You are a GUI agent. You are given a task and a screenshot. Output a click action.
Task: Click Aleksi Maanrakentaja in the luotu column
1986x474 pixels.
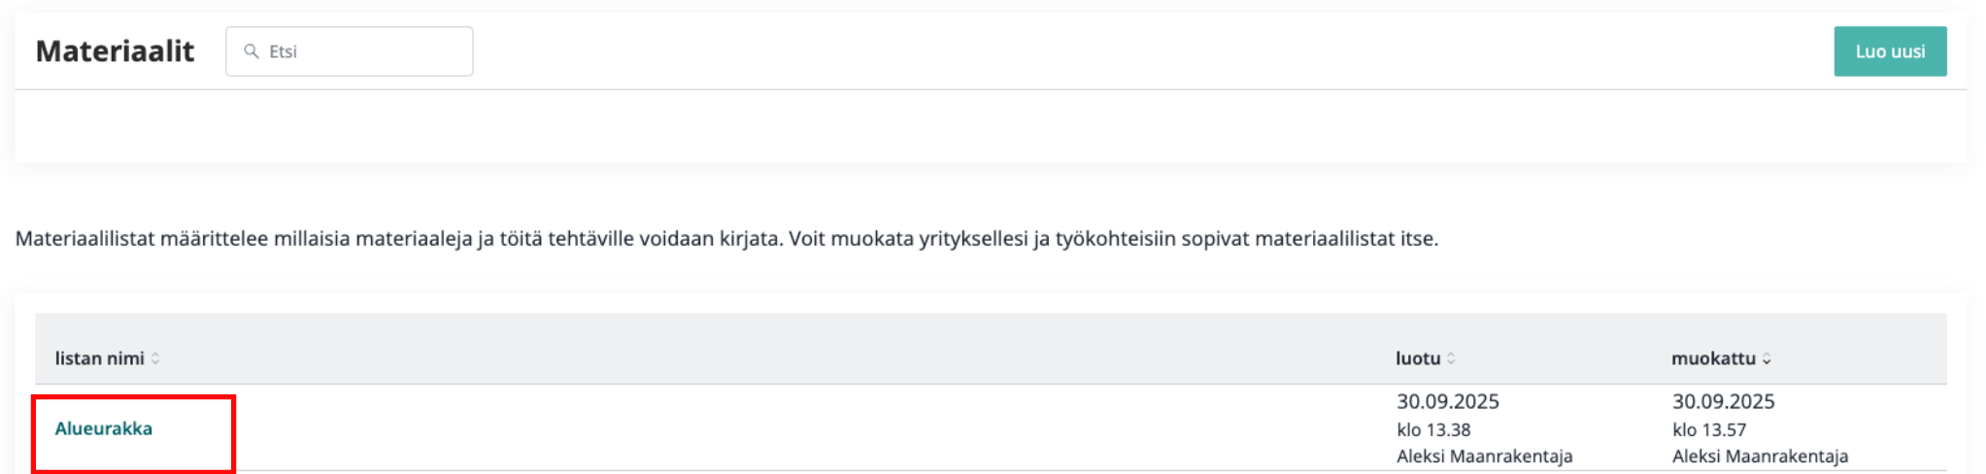tap(1484, 456)
